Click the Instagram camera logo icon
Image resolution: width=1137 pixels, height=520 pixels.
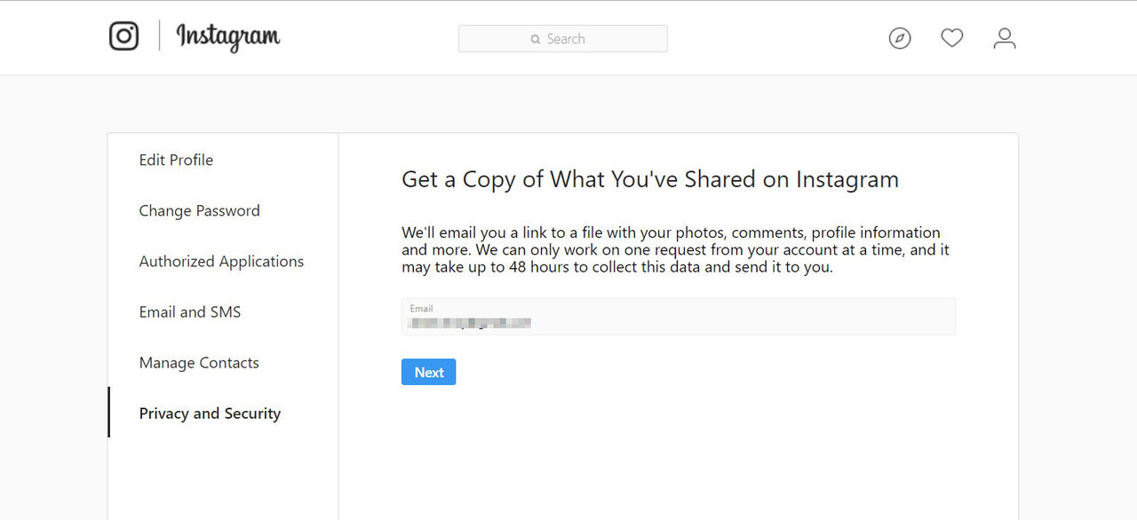click(x=124, y=35)
